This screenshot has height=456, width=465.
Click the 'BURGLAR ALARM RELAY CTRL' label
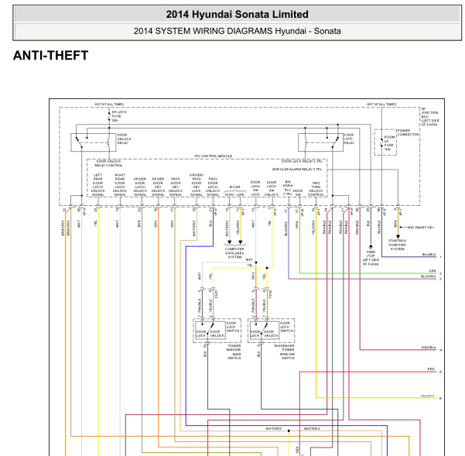297,170
